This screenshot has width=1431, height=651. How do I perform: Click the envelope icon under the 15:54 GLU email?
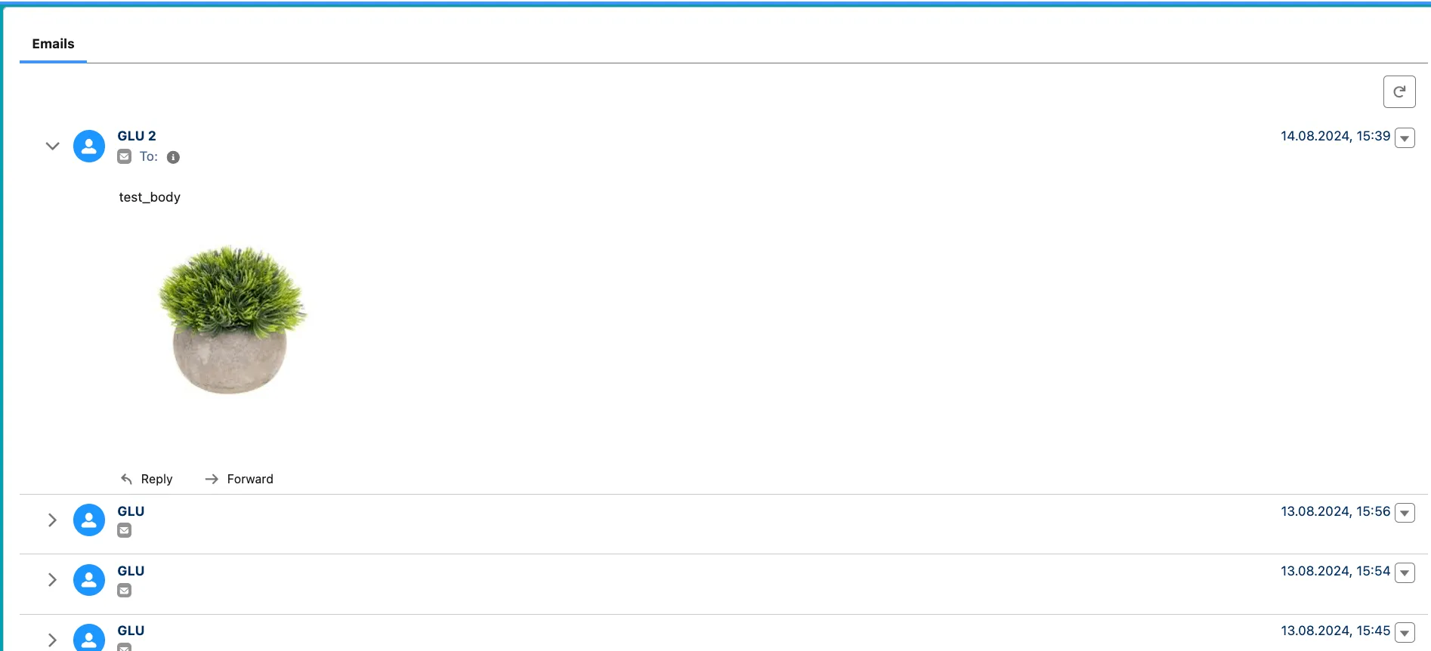125,590
